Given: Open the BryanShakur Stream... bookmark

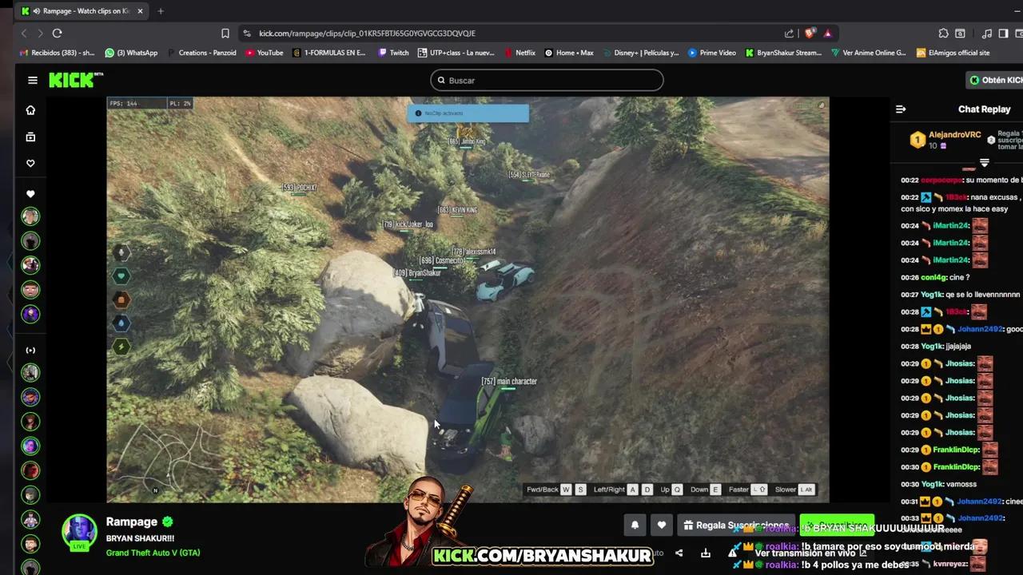Looking at the screenshot, I should coord(783,53).
